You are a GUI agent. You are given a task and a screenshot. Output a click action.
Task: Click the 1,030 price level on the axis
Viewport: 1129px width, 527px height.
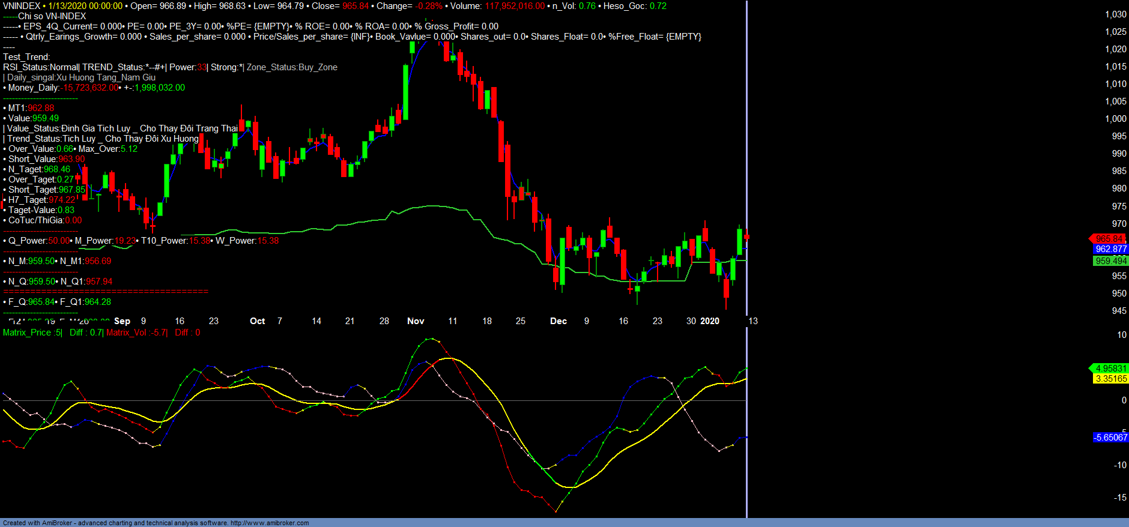(1115, 14)
